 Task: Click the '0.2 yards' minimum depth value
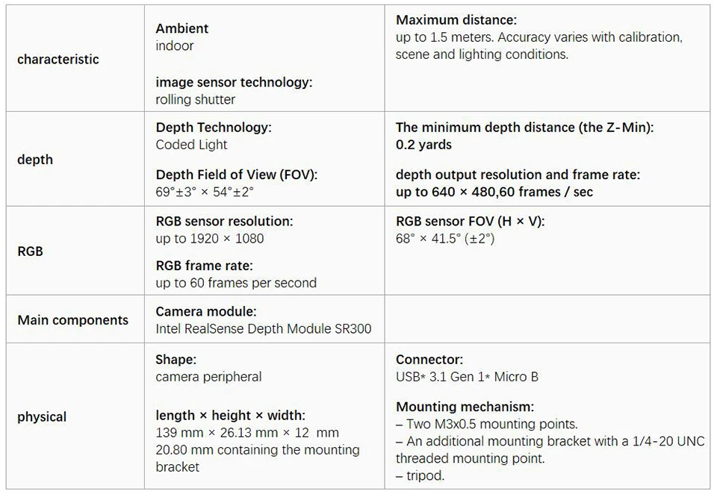424,145
